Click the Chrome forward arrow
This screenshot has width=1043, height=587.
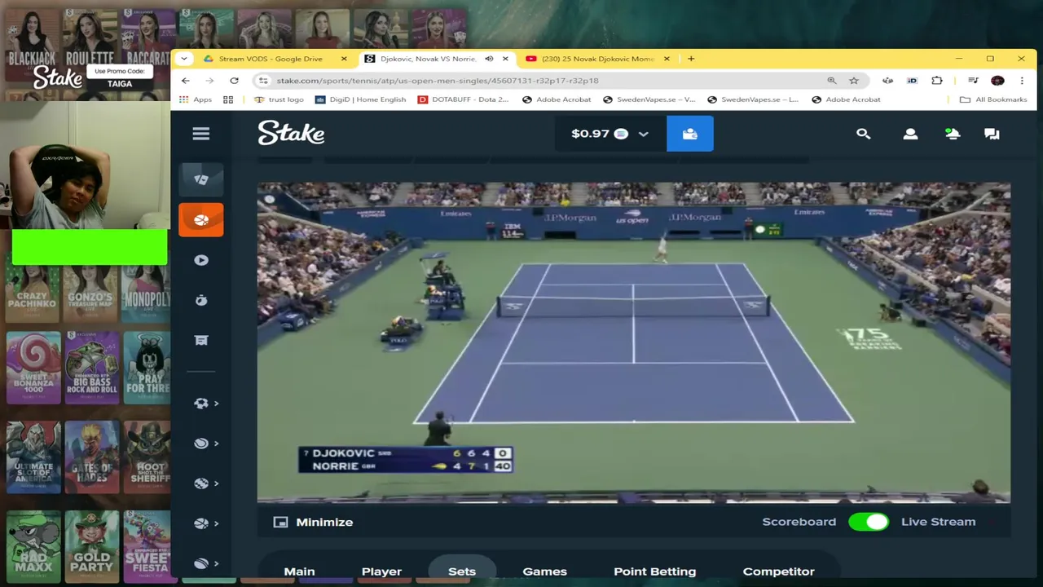point(209,81)
